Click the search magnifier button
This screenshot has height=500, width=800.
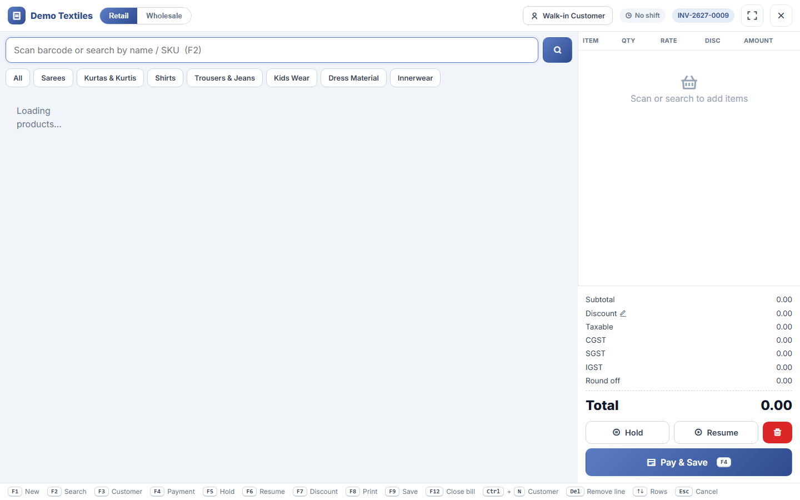click(x=557, y=50)
